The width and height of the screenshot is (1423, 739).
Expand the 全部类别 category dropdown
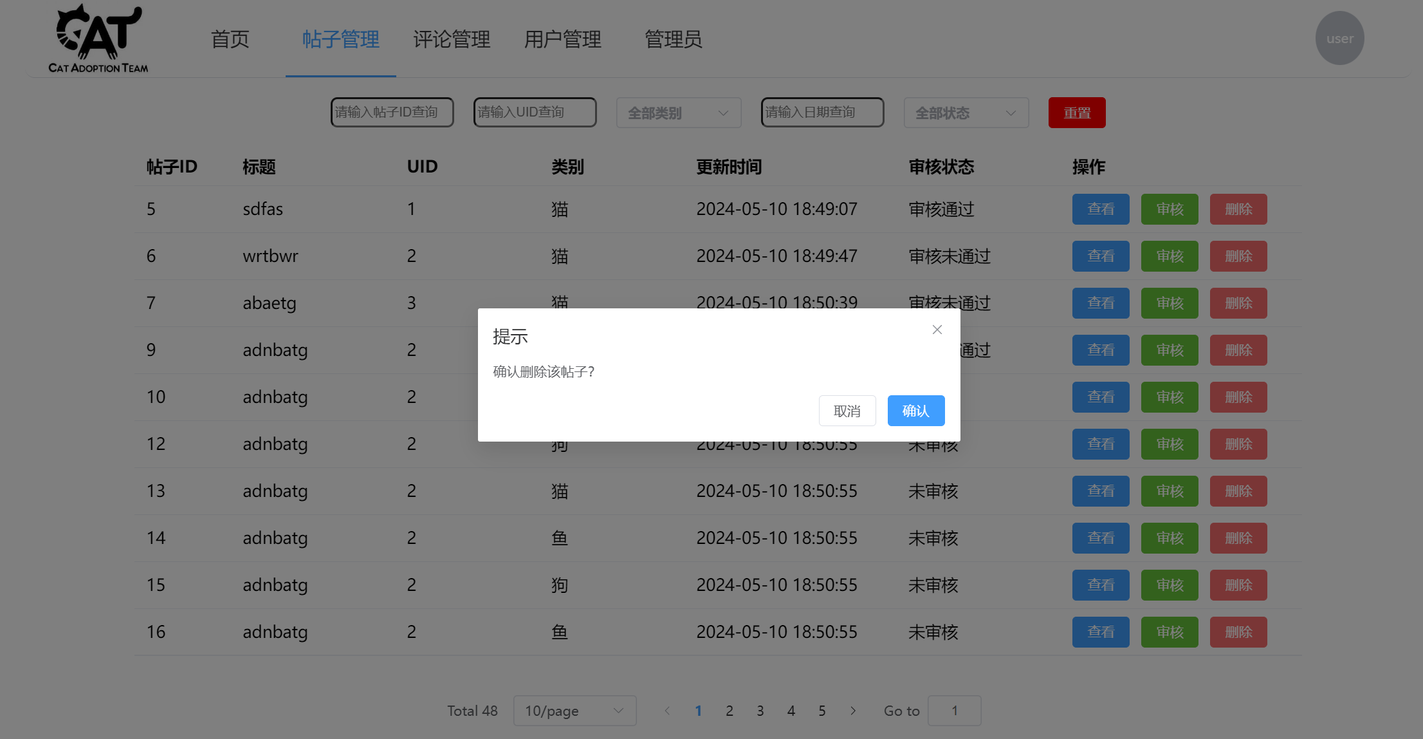pos(678,113)
